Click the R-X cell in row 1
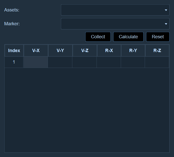Screen dimensions: 174x157 coord(109,62)
